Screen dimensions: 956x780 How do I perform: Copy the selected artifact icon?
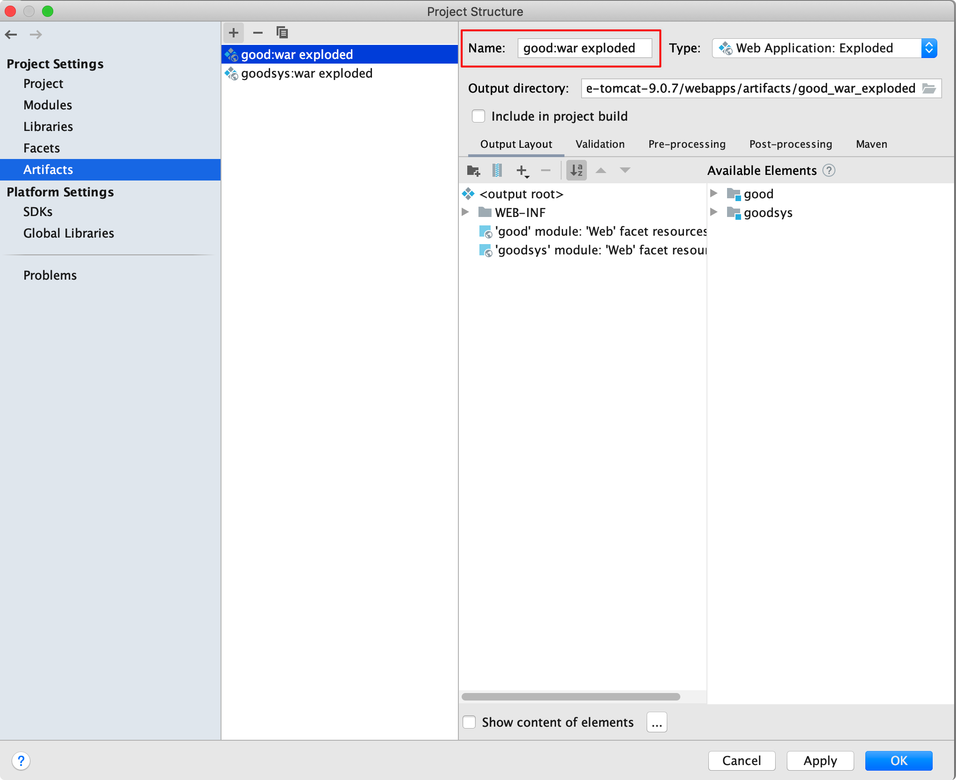pyautogui.click(x=282, y=33)
